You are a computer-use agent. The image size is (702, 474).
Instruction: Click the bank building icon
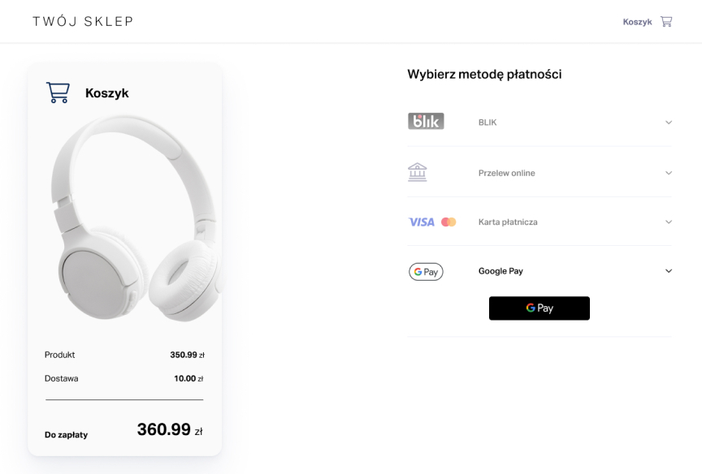point(417,172)
